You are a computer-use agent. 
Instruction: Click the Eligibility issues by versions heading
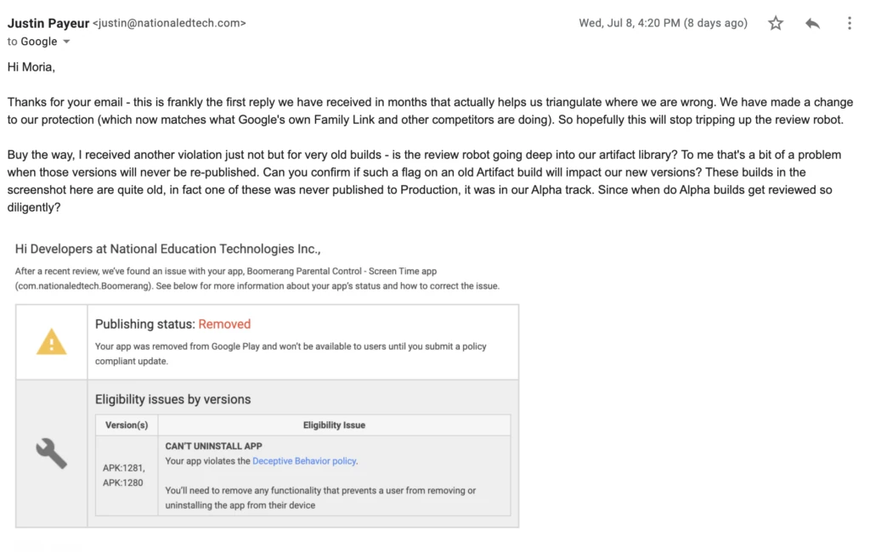click(172, 399)
